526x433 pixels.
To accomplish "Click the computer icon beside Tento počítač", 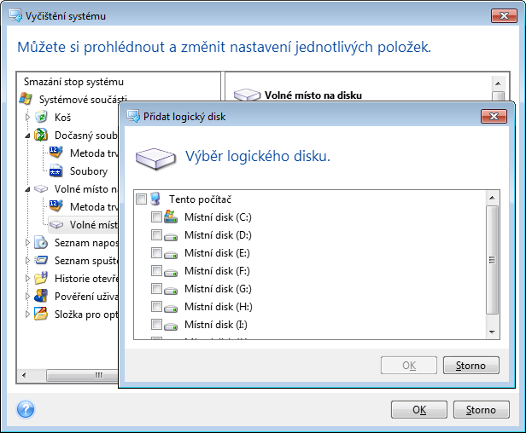I will pos(155,199).
